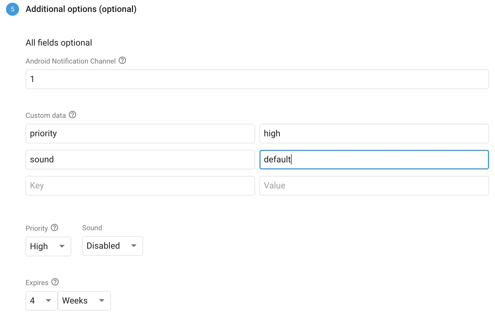Expand the Sound dropdown set to Disabled
This screenshot has width=495, height=316.
112,246
